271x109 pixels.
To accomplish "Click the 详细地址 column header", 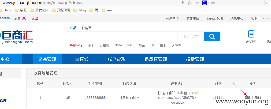I will pyautogui.click(x=177, y=84).
